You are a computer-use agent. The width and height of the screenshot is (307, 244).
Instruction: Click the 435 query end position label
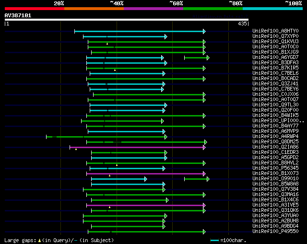pos(242,23)
